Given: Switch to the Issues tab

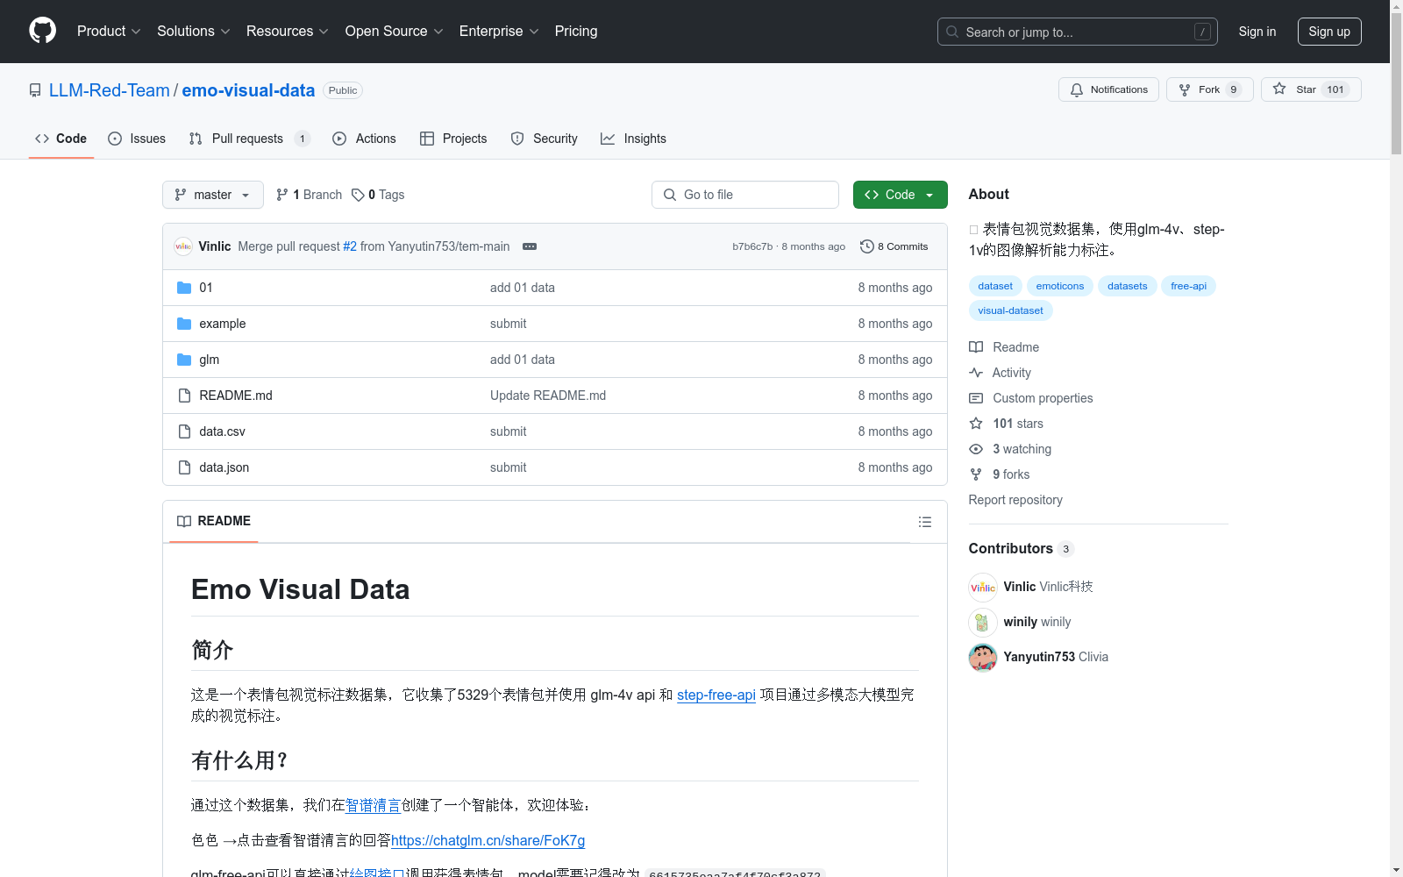Looking at the screenshot, I should pos(137,139).
